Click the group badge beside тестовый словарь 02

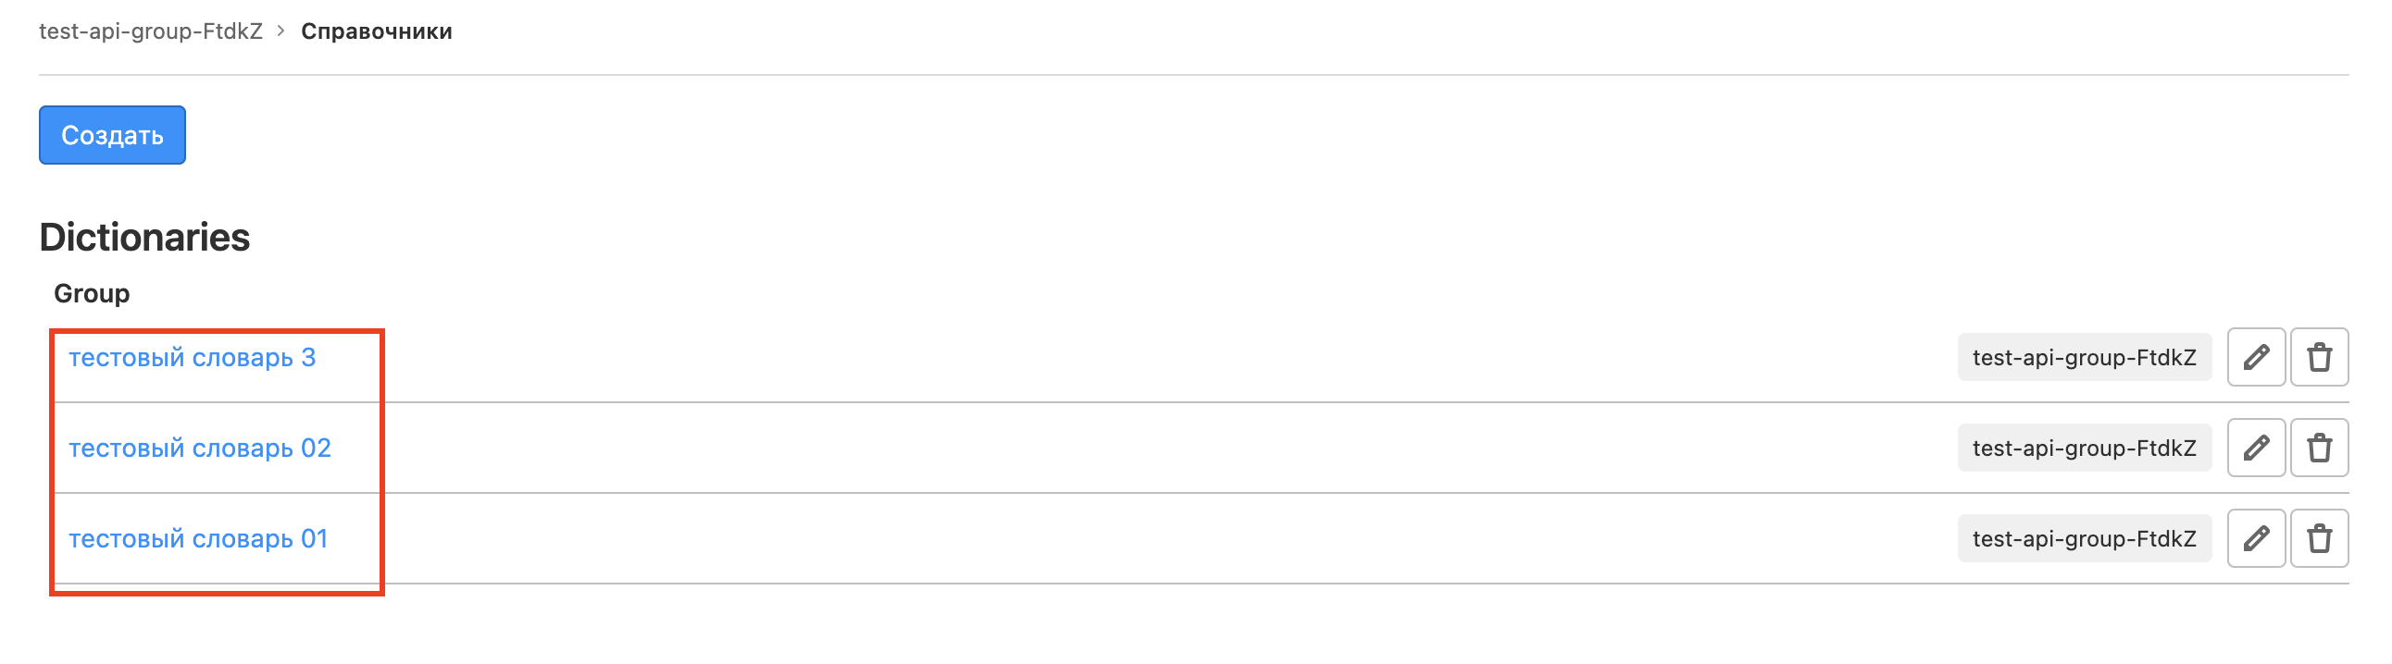[2084, 449]
